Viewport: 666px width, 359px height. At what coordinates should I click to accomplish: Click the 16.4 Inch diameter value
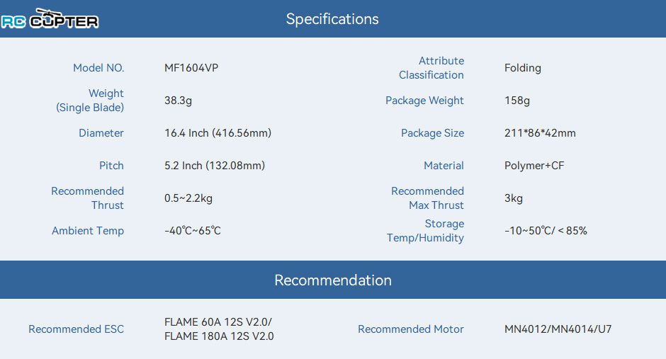tap(218, 133)
